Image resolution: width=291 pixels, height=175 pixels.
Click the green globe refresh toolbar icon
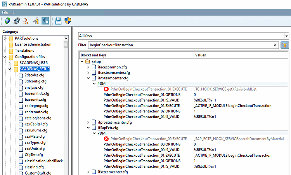click(7, 21)
